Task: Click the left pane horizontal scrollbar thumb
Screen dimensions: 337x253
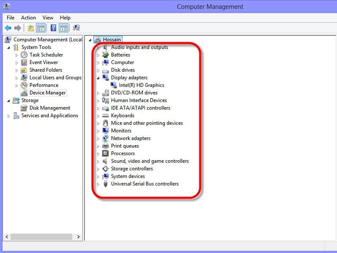Action: click(x=41, y=237)
